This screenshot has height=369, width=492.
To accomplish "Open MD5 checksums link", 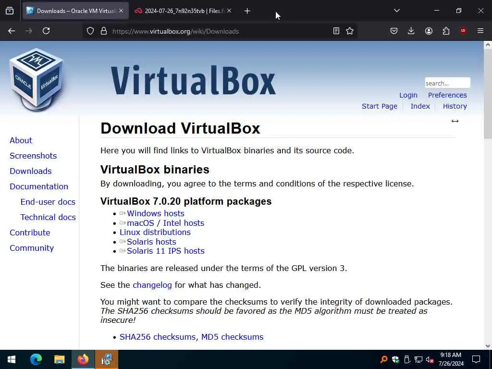I will pyautogui.click(x=232, y=337).
